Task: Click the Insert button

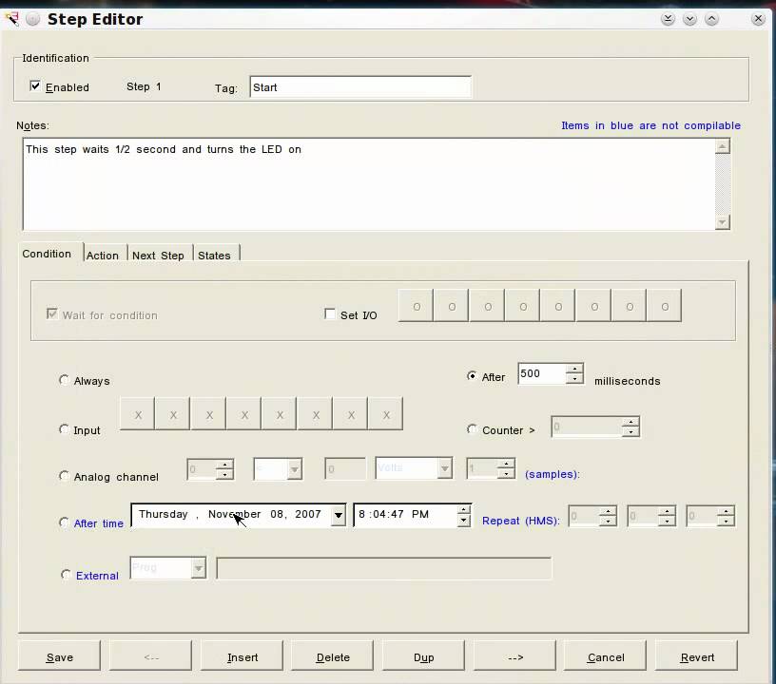Action: [x=242, y=656]
